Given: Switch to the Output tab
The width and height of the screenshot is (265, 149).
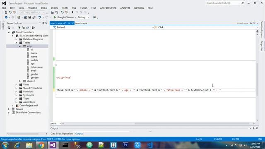Looking at the screenshot, I should pos(79,134).
